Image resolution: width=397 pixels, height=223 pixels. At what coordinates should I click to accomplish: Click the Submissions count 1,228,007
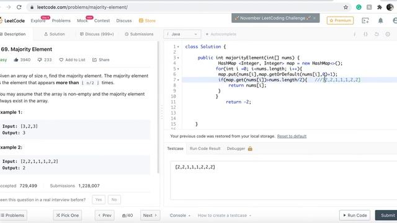pyautogui.click(x=89, y=186)
